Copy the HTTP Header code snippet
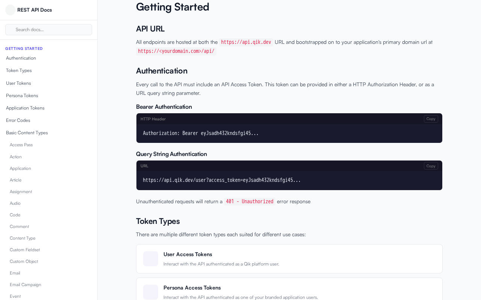Image resolution: width=481 pixels, height=300 pixels. click(x=431, y=119)
